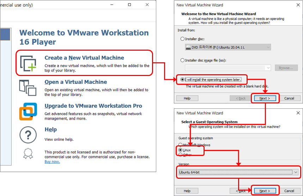303x196 pixels.
Task: Click 'Select a Guest Operating System' heading
Action: (x=209, y=122)
